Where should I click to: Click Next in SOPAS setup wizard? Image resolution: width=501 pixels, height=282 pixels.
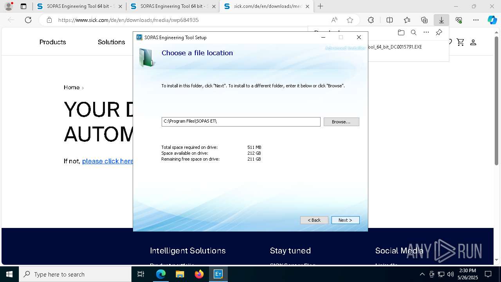(345, 220)
